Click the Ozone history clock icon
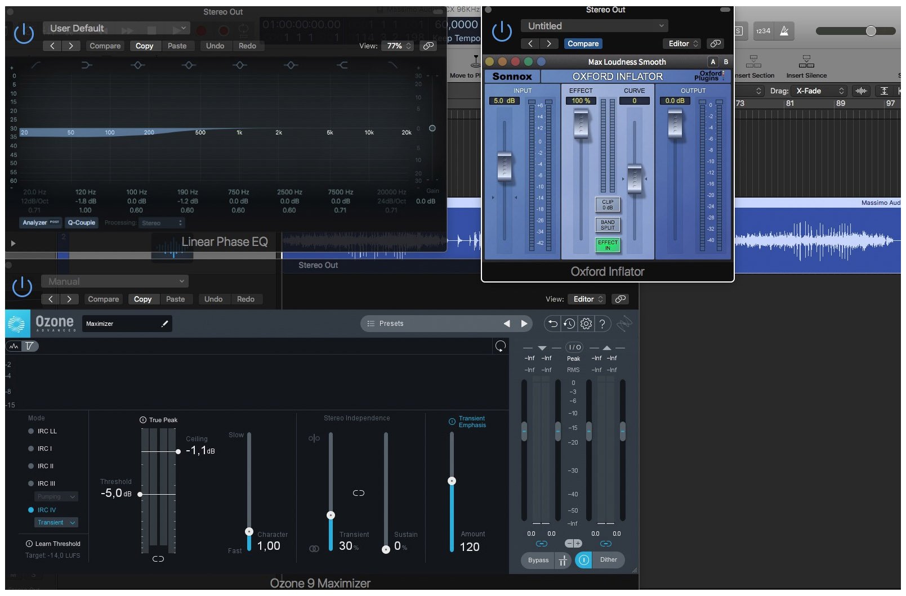The height and width of the screenshot is (596, 906). pyautogui.click(x=569, y=324)
